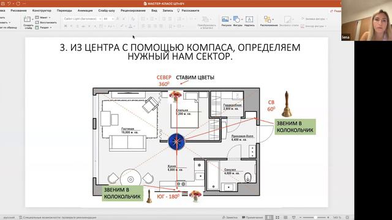
Task: Select the bottom-left ЗВЕНИМ В КОЛОКОЛЬЧИК box
Action: [123, 193]
